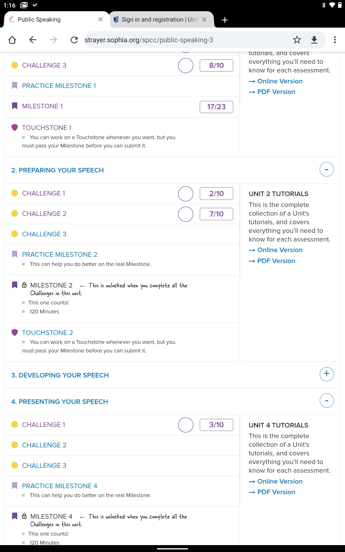The image size is (345, 552).
Task: Tap the URL address field
Action: [x=184, y=40]
